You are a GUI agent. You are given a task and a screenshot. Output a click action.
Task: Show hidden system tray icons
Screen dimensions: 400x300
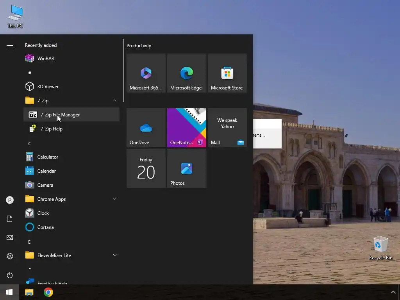click(x=393, y=292)
